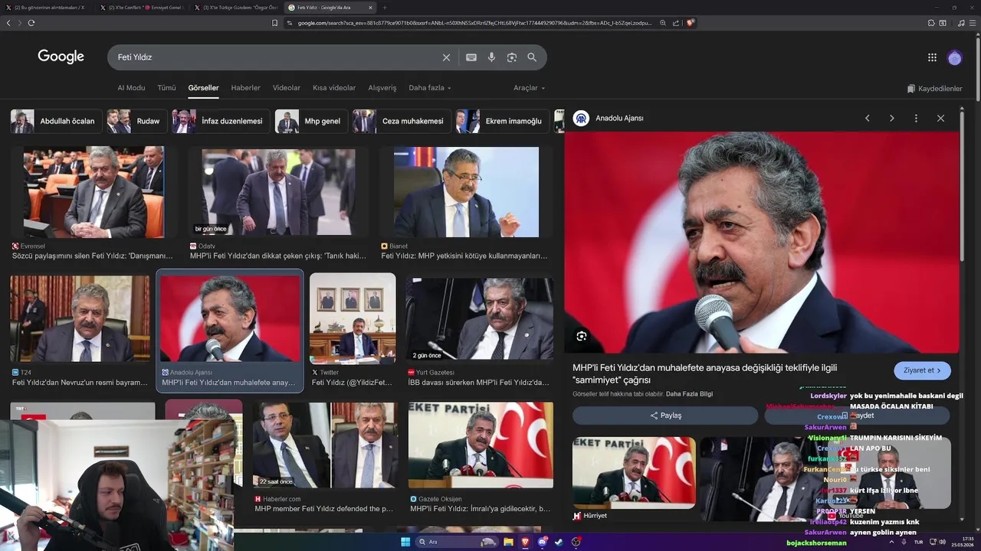Open Twitter @YildizFeti image result

point(353,318)
